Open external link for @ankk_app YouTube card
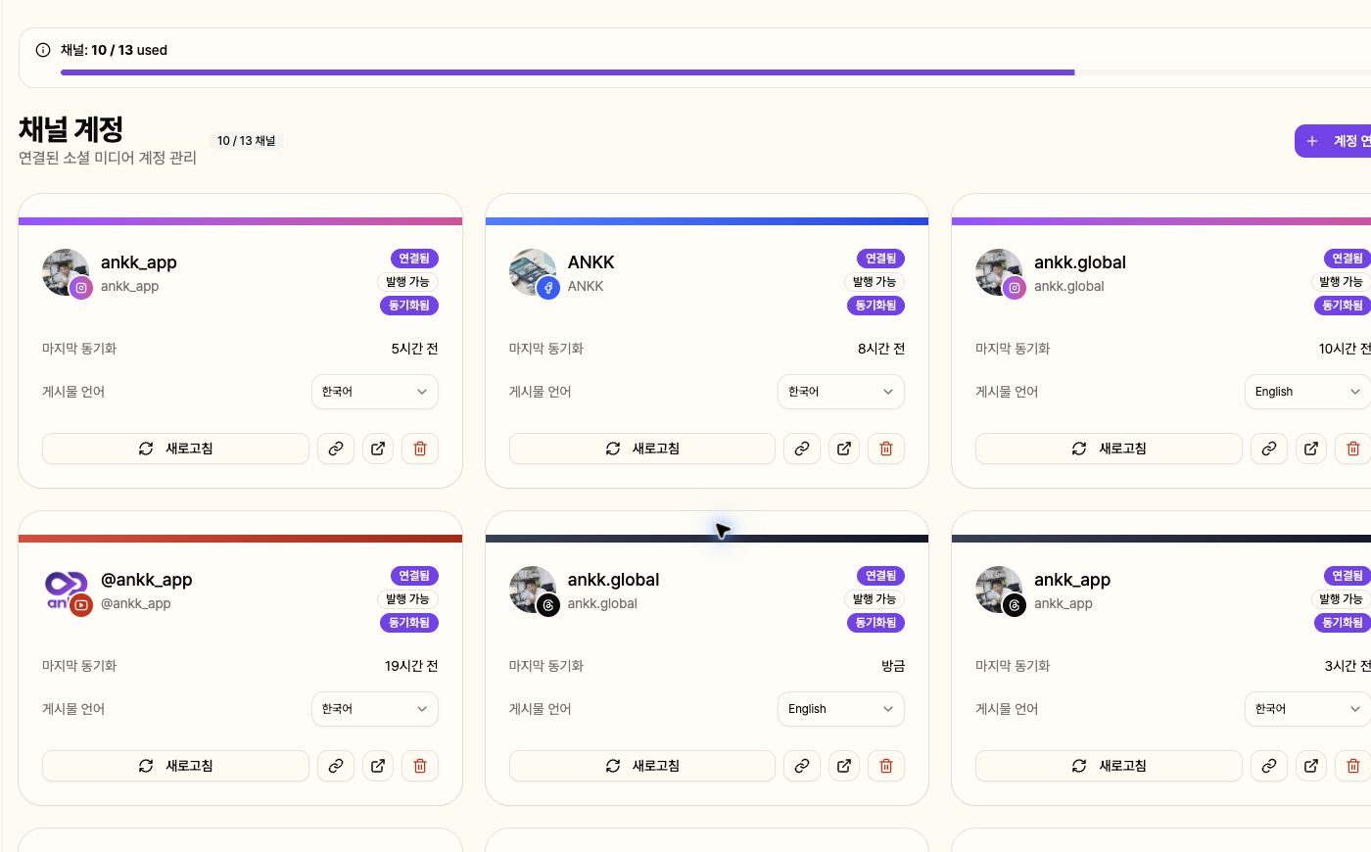This screenshot has width=1371, height=852. (x=378, y=766)
